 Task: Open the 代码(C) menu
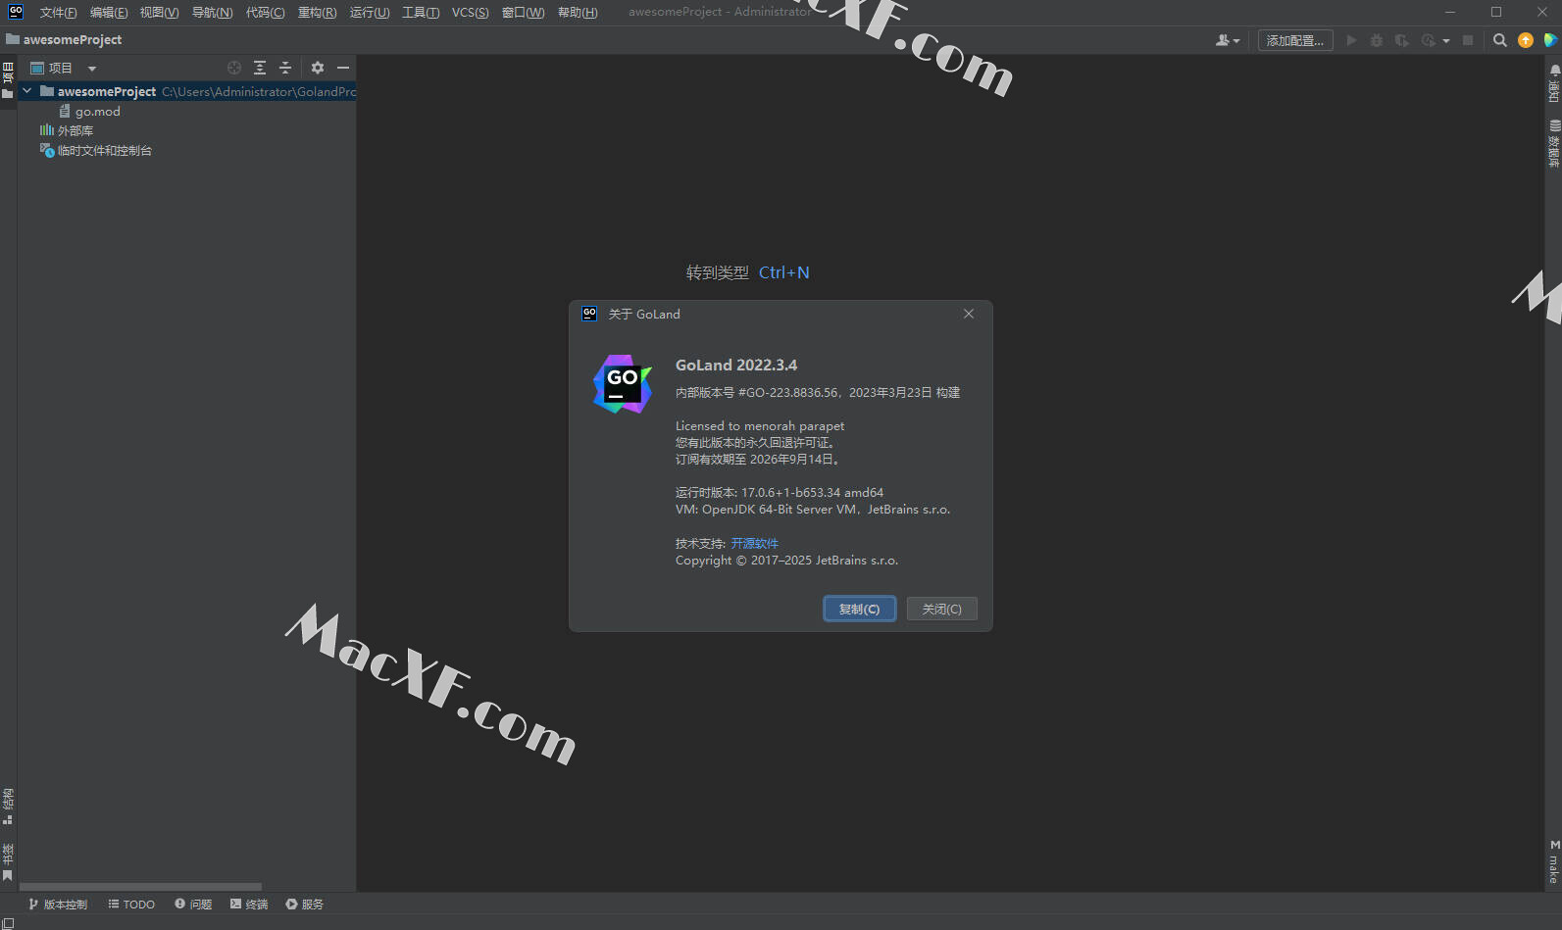pos(265,13)
